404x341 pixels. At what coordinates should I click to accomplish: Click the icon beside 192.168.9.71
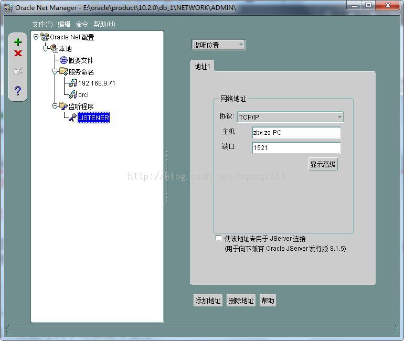(73, 83)
